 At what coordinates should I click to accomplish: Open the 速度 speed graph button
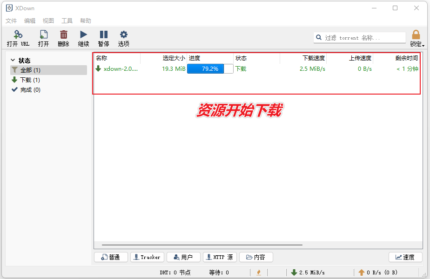point(405,257)
